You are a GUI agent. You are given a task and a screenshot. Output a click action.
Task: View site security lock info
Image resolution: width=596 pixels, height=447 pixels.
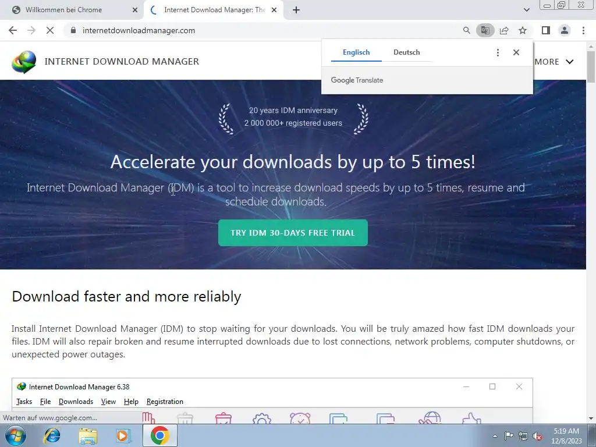pos(73,30)
